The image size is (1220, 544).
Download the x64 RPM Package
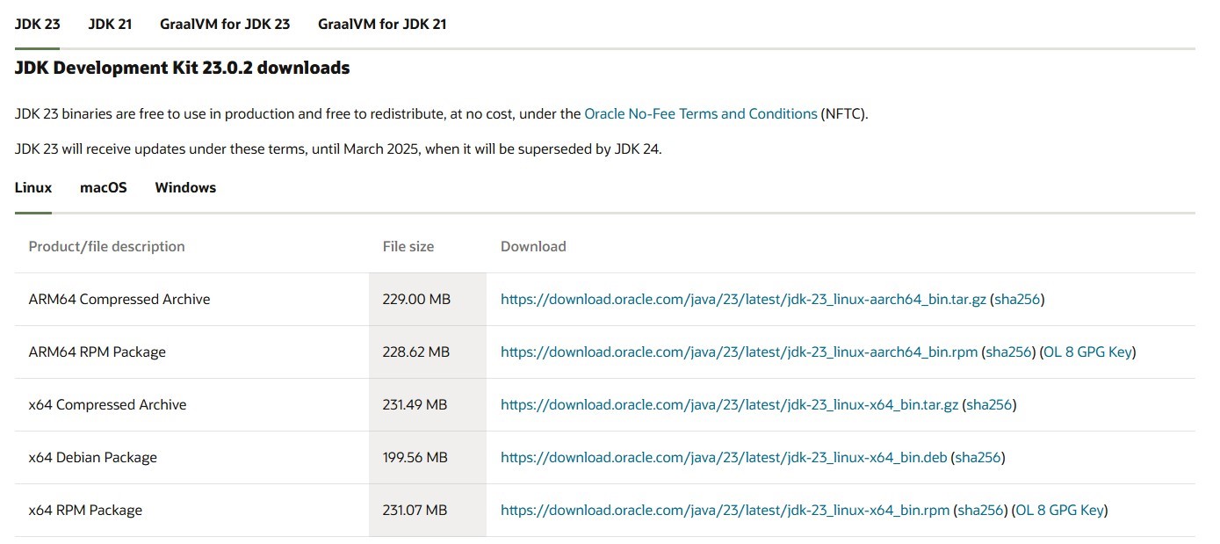[725, 510]
